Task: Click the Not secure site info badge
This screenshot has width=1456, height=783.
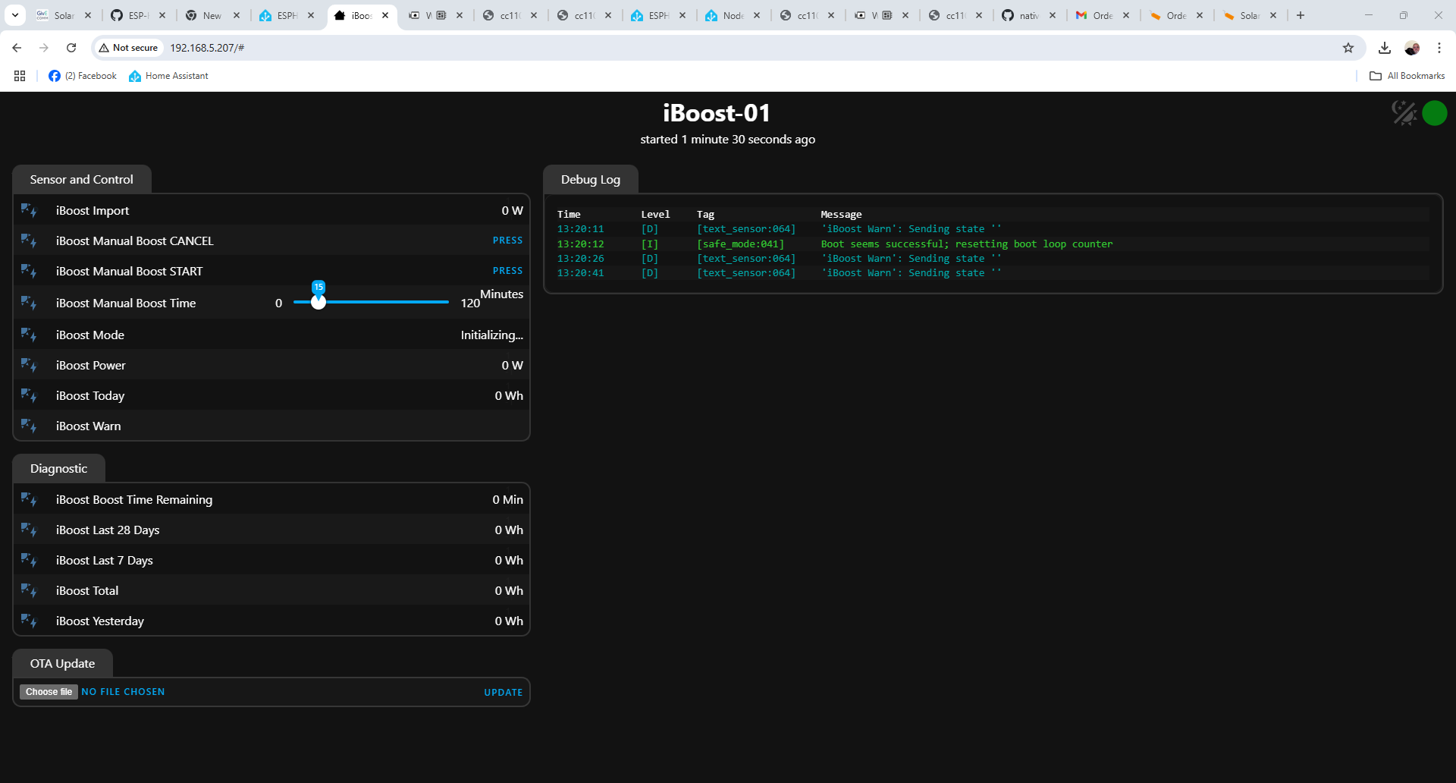Action: click(x=128, y=48)
